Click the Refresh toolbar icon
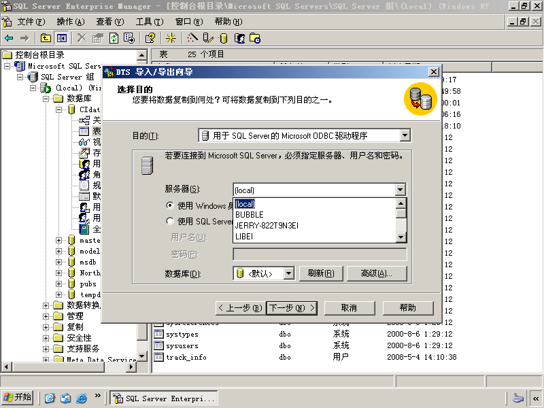This screenshot has width=544, height=408. 114,38
